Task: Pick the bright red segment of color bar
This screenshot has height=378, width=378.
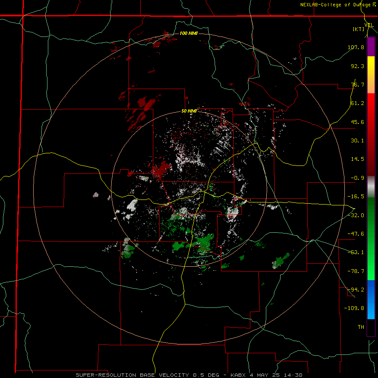Action: pyautogui.click(x=371, y=103)
